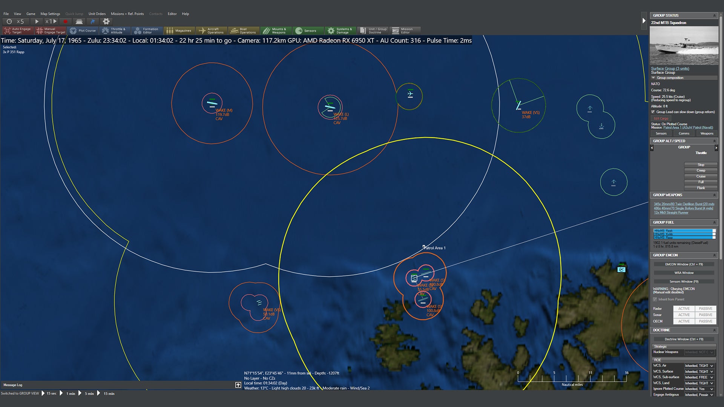Open the Unit Orders menu

tap(97, 14)
